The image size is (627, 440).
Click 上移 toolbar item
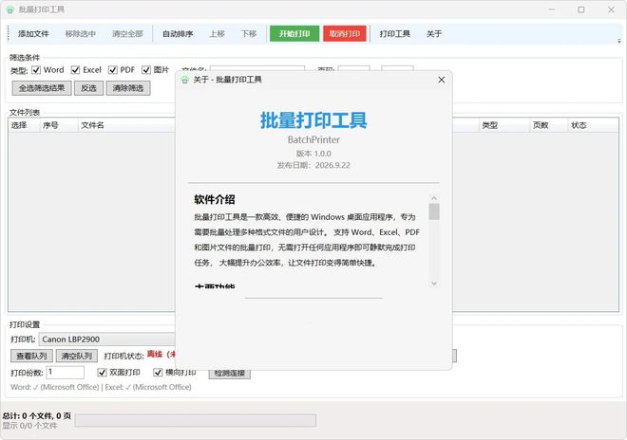point(218,34)
